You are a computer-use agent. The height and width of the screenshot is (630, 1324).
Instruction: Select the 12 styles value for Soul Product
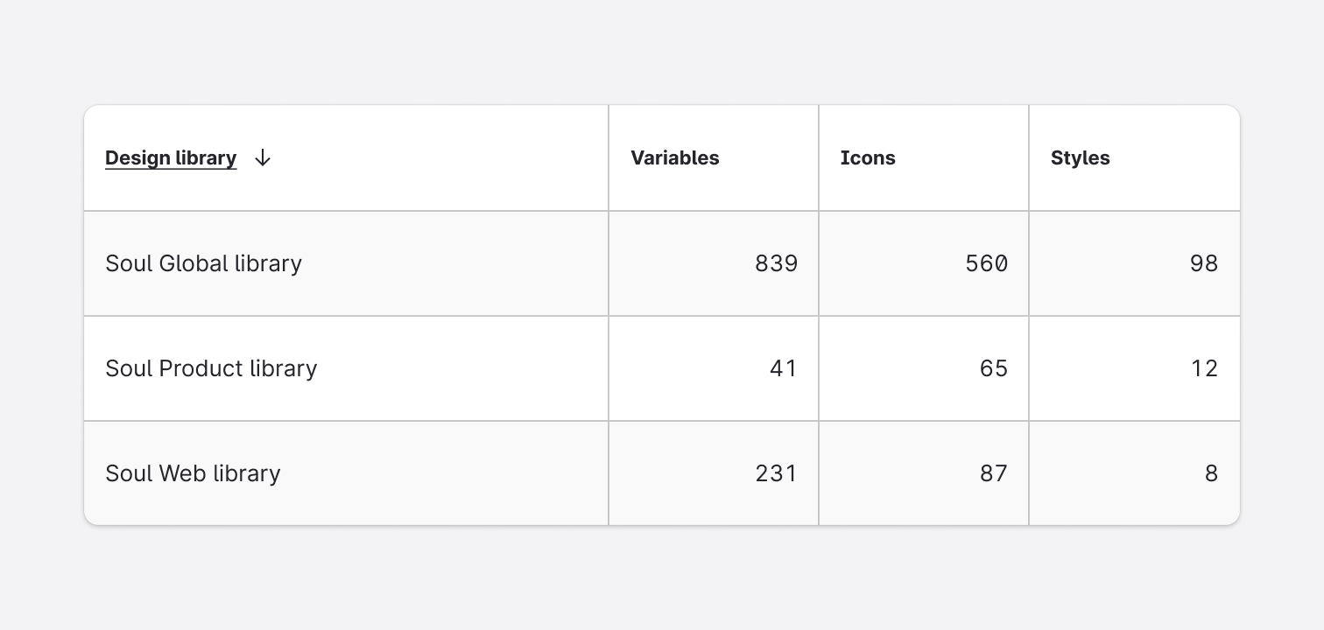click(x=1205, y=368)
